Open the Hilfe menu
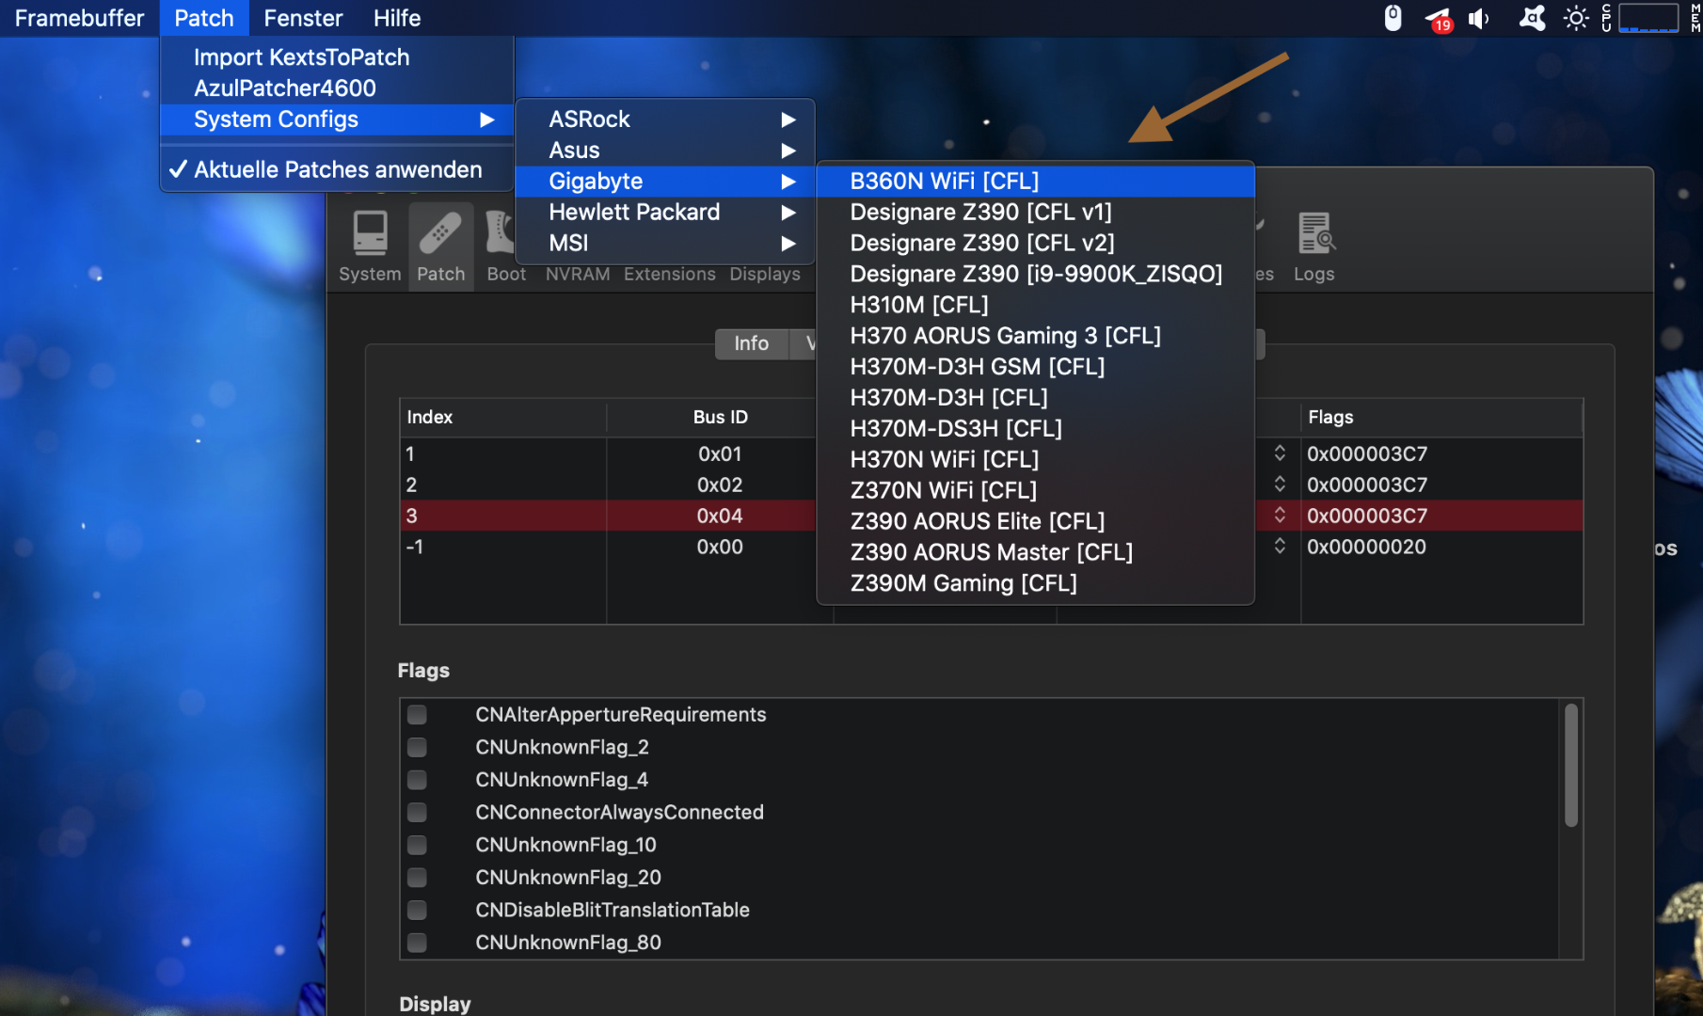The image size is (1703, 1016). pyautogui.click(x=397, y=18)
